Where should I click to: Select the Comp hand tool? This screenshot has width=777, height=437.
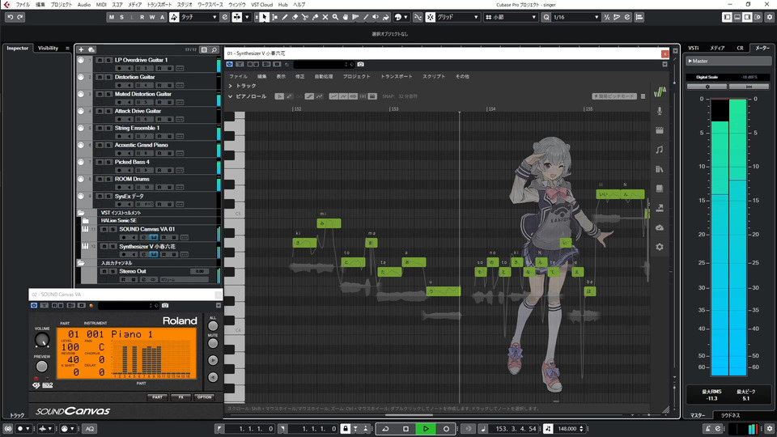346,17
